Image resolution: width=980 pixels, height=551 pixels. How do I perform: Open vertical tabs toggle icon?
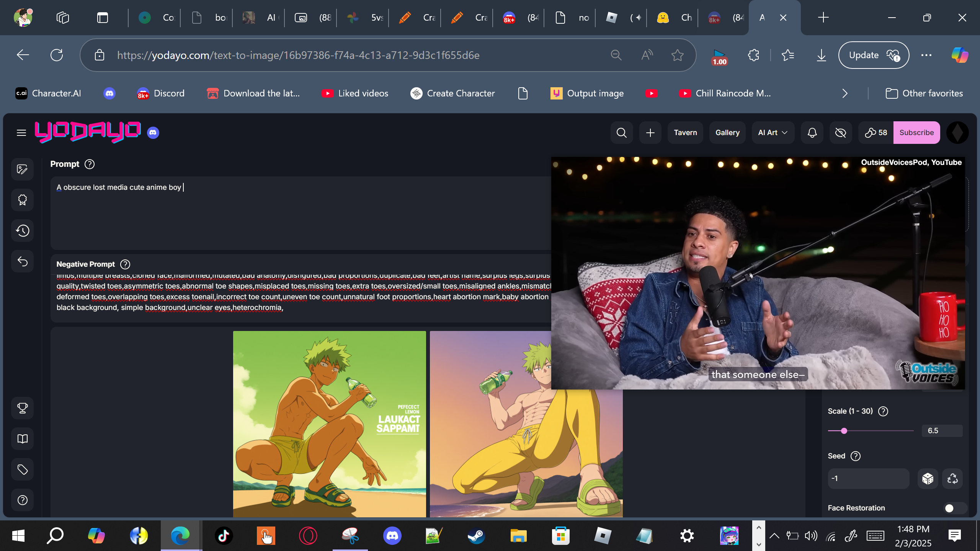[103, 18]
